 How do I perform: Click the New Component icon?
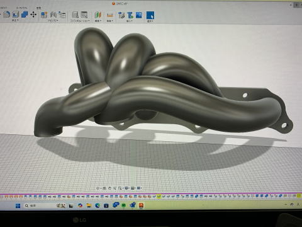tap(44, 15)
